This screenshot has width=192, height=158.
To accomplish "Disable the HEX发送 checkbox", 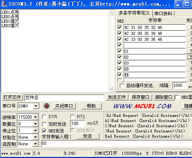I will click(x=44, y=131).
